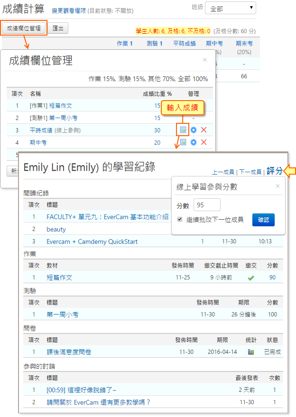The height and width of the screenshot is (417, 296).
Task: Open survey statistics chart icon
Action: click(251, 352)
